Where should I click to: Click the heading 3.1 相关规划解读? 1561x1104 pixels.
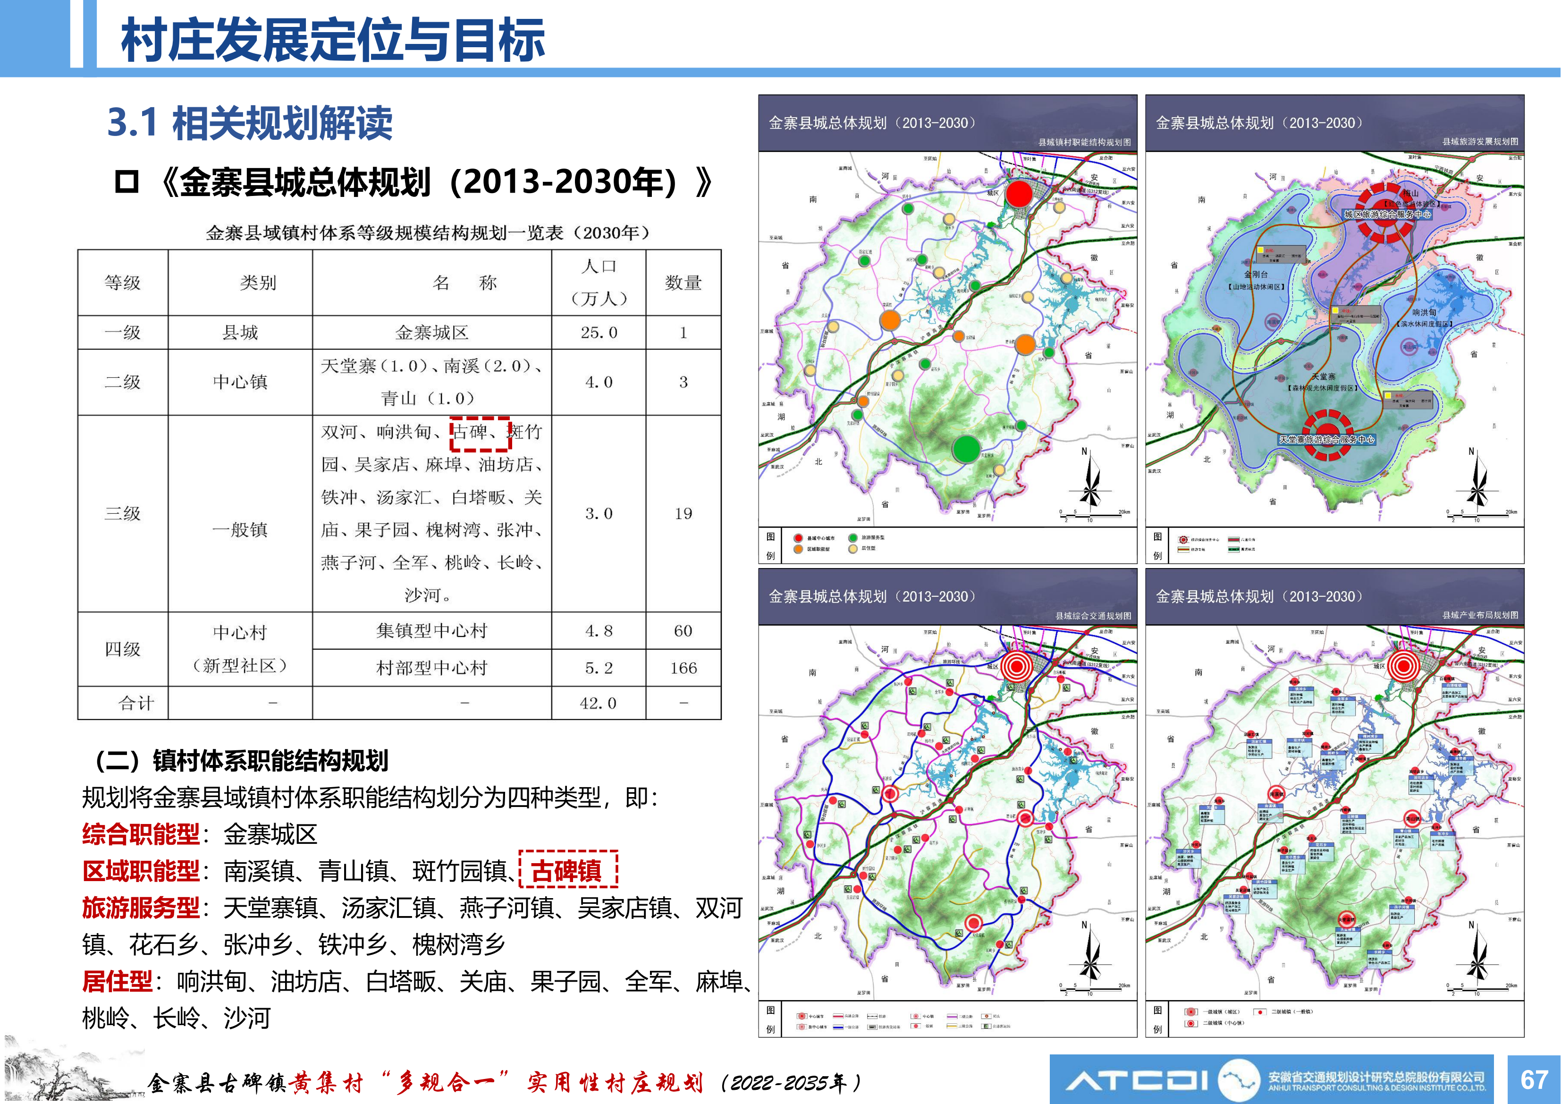[250, 123]
